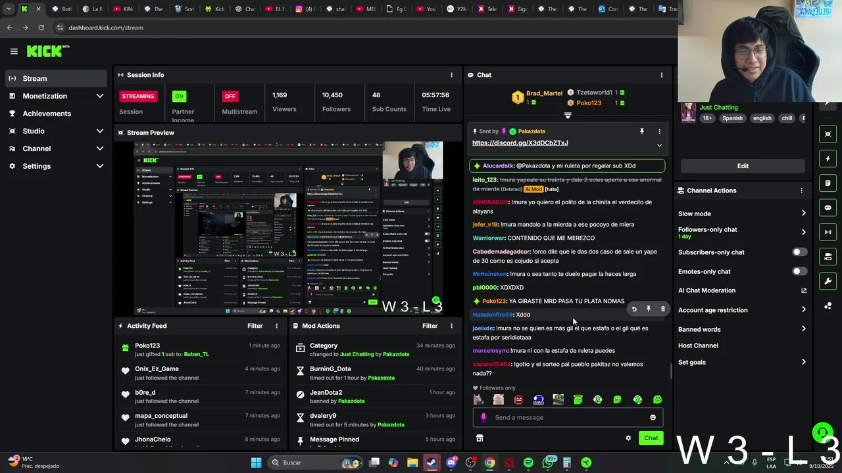Reload the browser page
Image resolution: width=842 pixels, height=473 pixels.
pos(41,28)
